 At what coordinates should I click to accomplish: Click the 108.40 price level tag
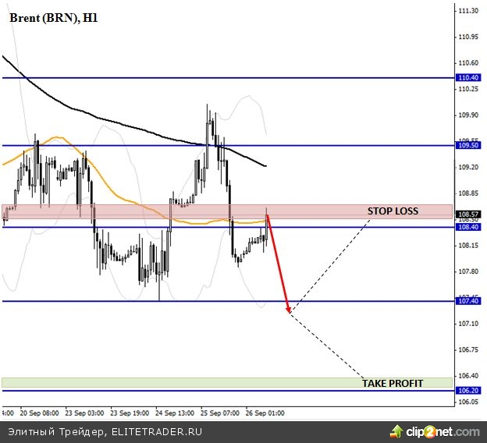[x=468, y=227]
